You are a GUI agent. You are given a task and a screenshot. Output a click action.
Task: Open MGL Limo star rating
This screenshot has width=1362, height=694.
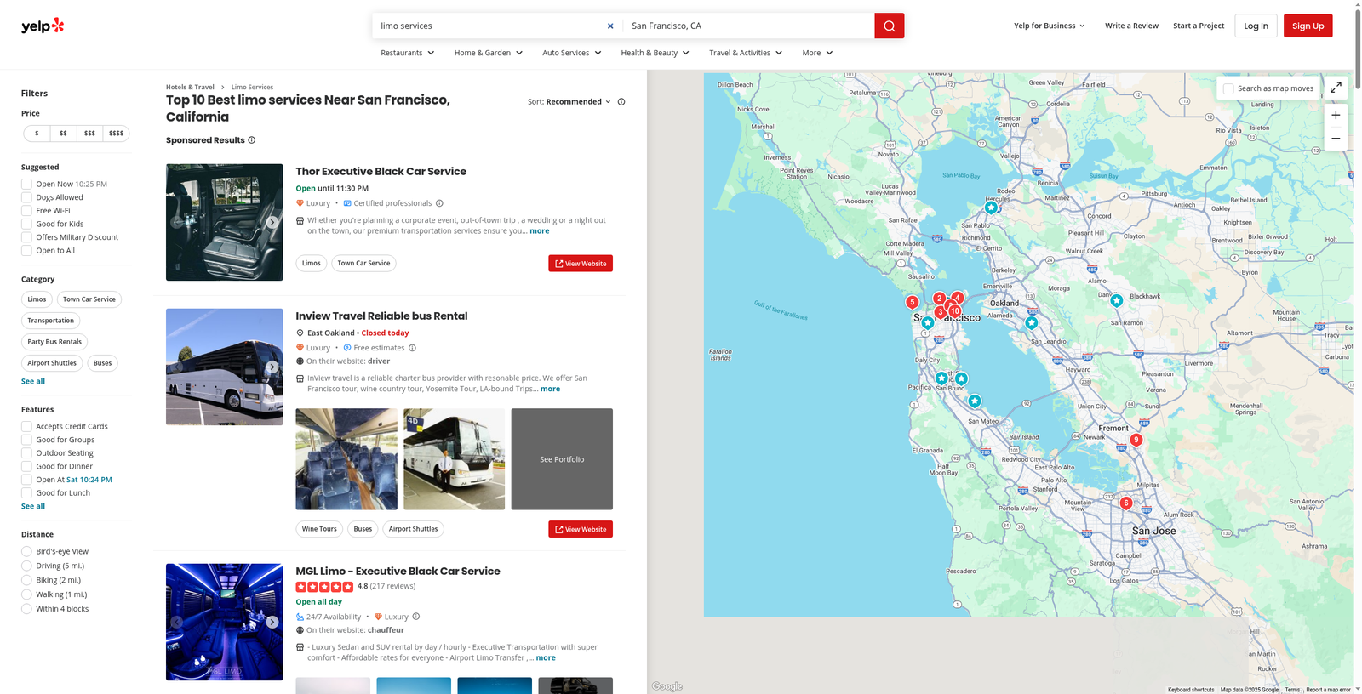(324, 587)
